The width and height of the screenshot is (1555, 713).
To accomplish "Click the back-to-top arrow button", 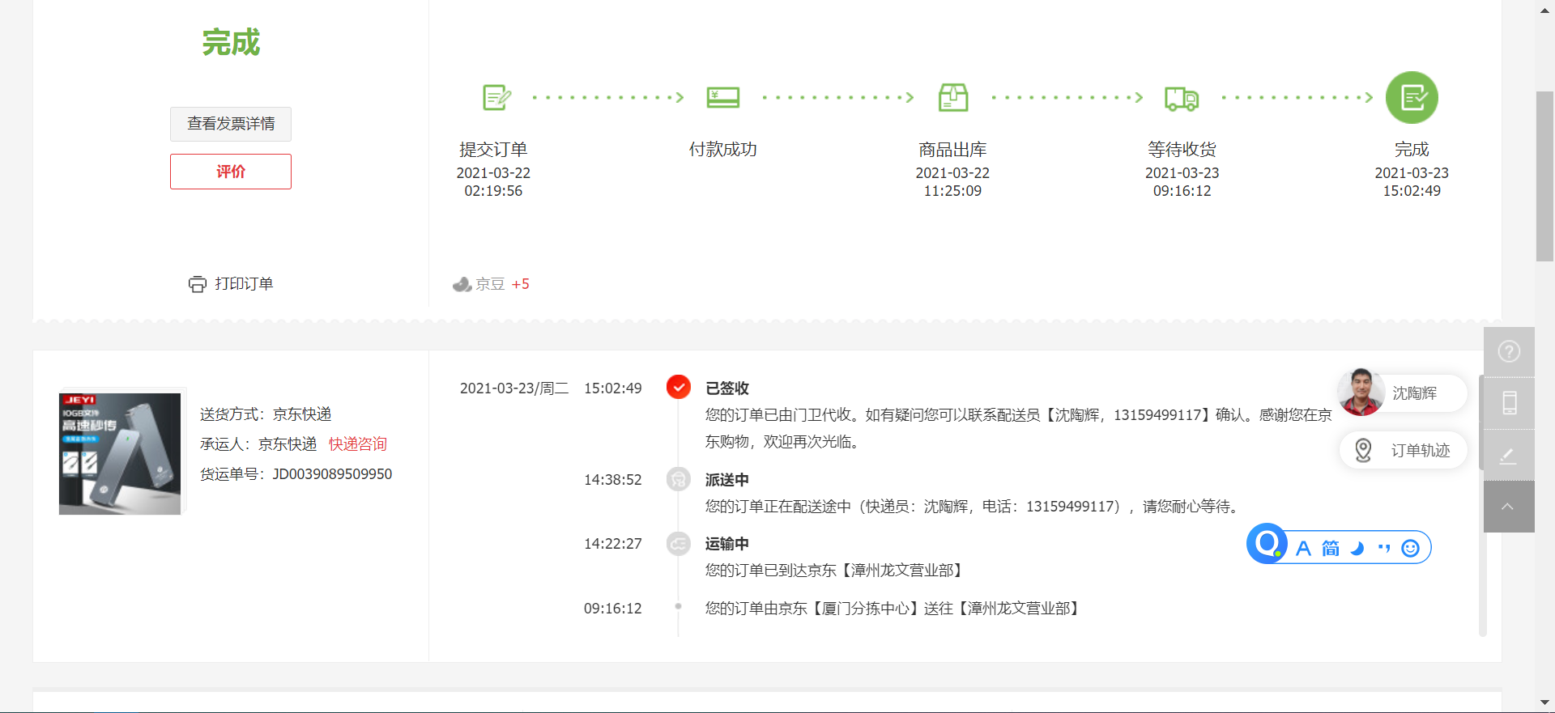I will click(1509, 507).
